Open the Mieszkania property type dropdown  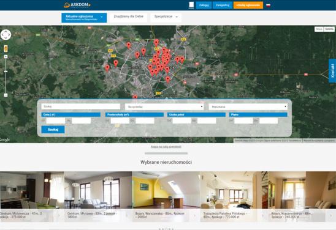tap(248, 106)
